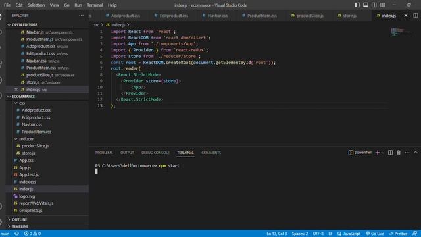Open customize layout icon
This screenshot has width=421, height=237.
[x=383, y=5]
